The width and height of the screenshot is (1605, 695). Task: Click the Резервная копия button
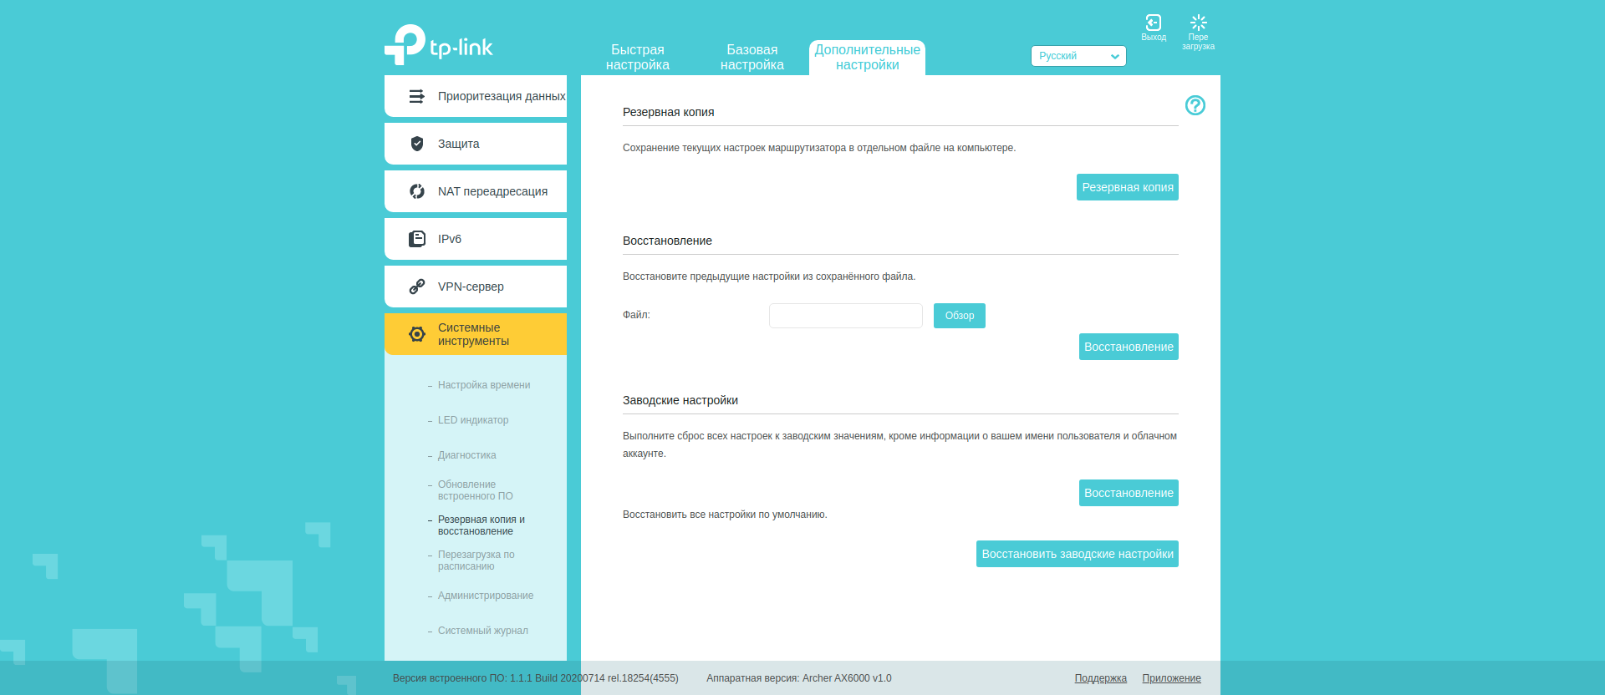pyautogui.click(x=1127, y=187)
